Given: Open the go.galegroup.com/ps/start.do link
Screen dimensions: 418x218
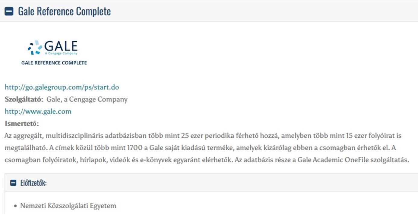Looking at the screenshot, I should point(62,87).
